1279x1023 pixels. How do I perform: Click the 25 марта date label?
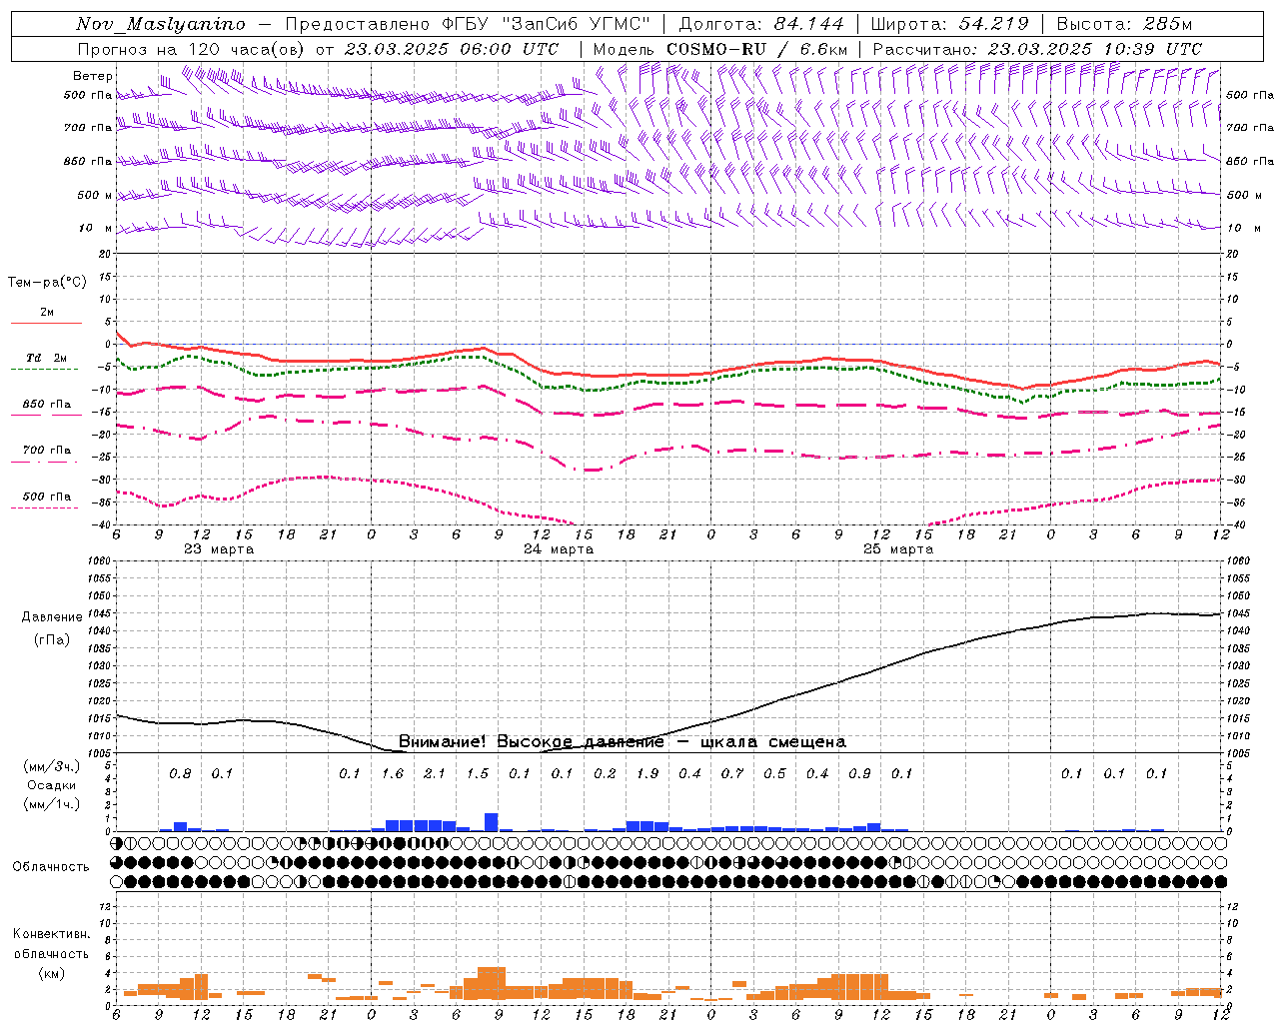coord(898,548)
